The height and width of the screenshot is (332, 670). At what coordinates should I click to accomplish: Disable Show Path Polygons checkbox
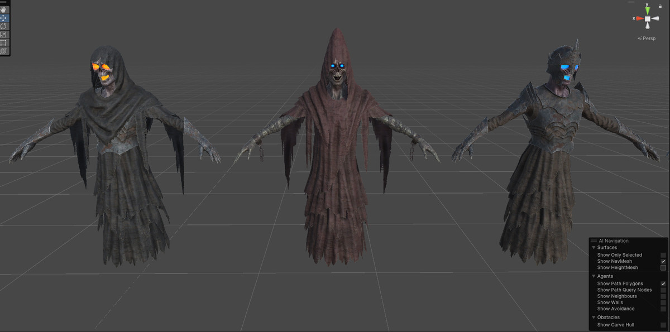[663, 284]
